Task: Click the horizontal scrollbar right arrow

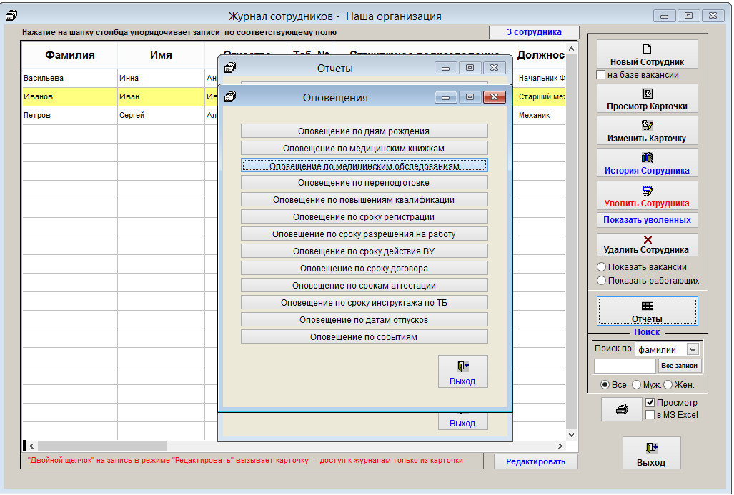Action: pos(560,446)
